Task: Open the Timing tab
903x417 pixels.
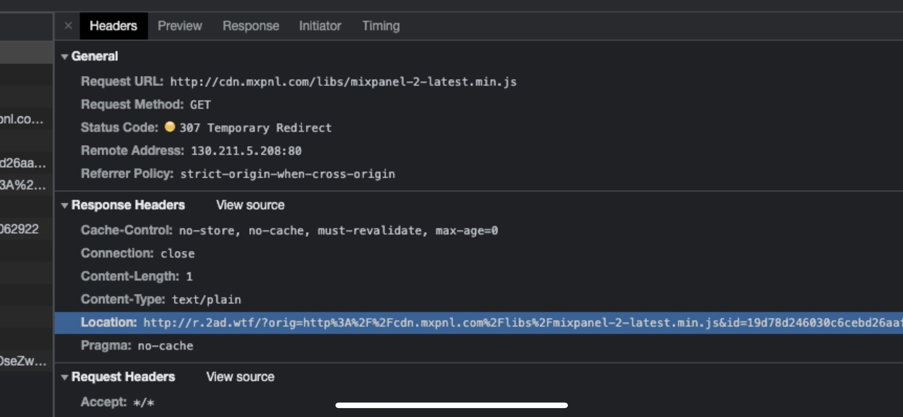Action: (381, 26)
